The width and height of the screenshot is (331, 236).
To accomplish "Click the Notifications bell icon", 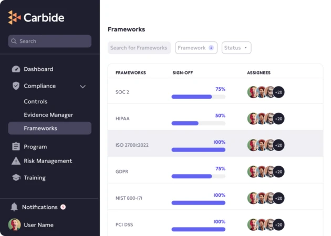I will point(14,207).
